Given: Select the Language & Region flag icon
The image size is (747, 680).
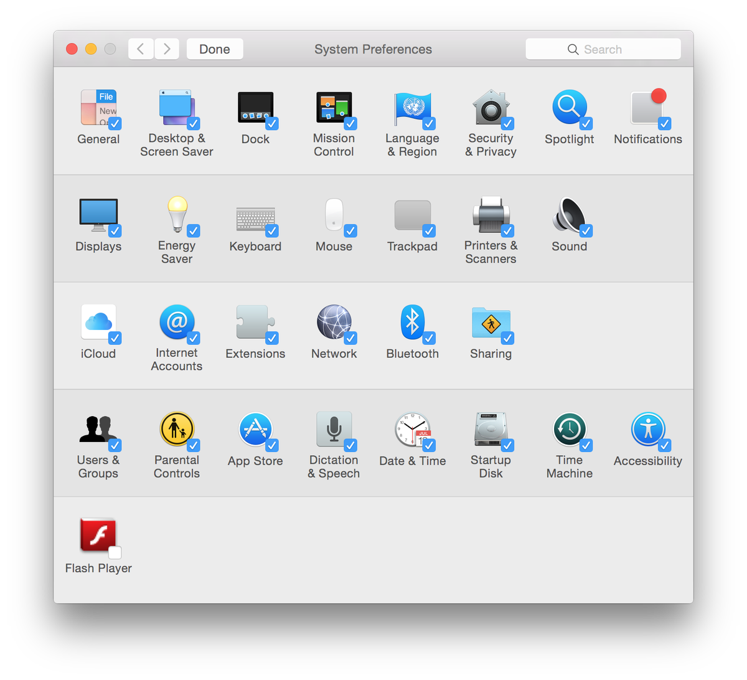Looking at the screenshot, I should (x=413, y=107).
